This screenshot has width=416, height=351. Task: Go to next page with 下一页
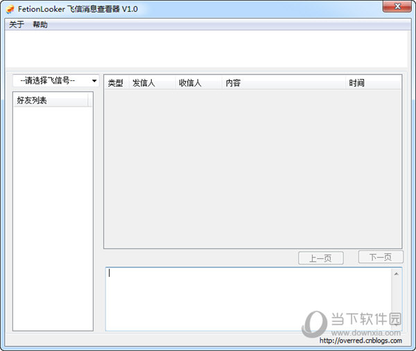pyautogui.click(x=381, y=257)
